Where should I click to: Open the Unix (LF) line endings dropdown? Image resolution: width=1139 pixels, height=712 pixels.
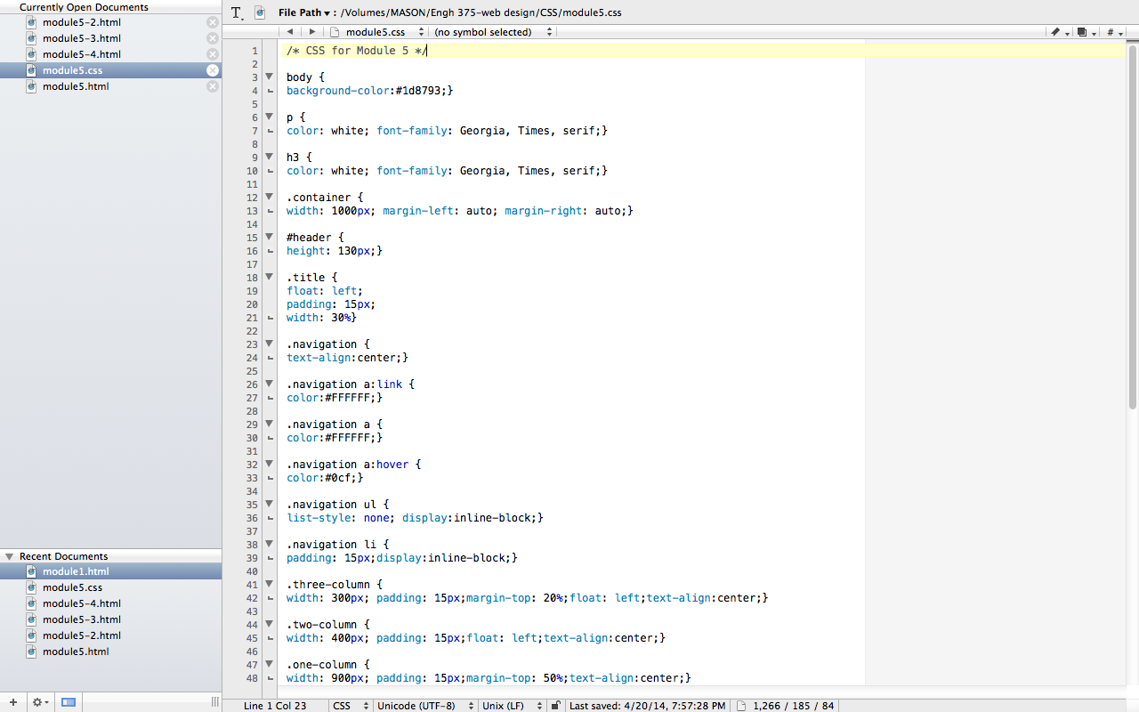pyautogui.click(x=511, y=706)
